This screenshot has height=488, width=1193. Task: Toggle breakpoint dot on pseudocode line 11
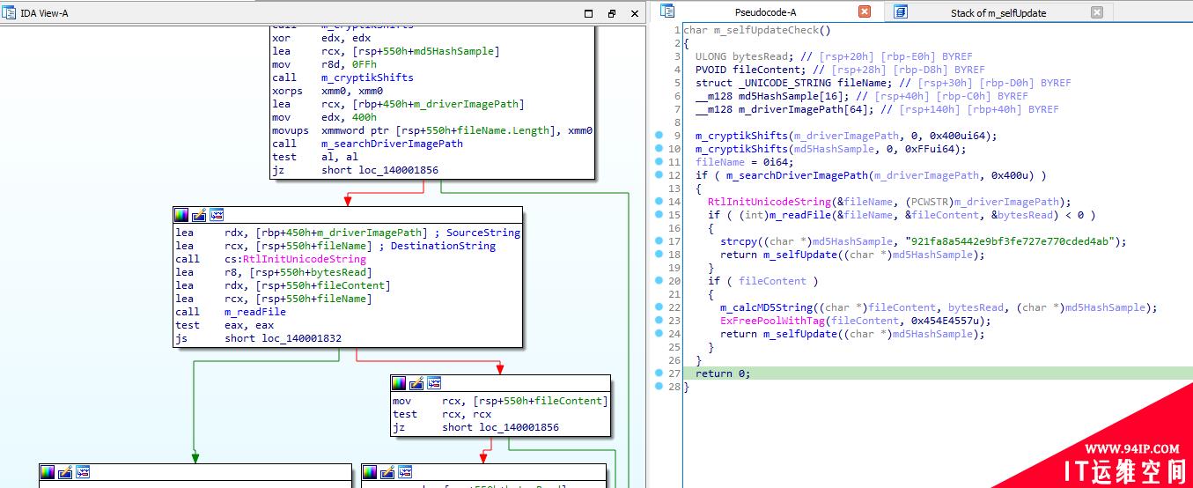[x=659, y=162]
